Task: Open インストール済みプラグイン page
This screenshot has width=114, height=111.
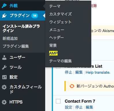Action: [x=21, y=28]
